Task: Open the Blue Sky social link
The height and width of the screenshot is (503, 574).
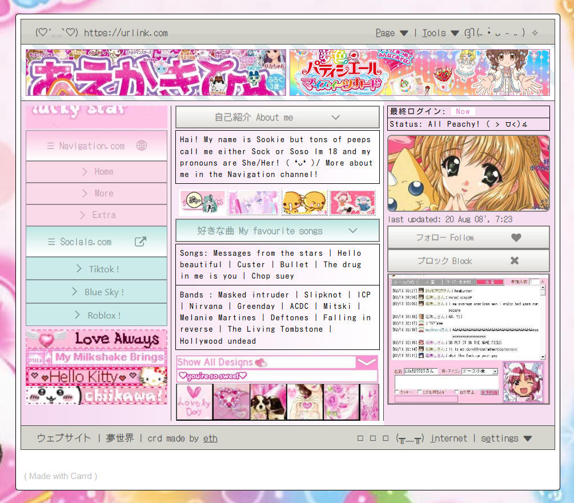Action: [x=97, y=292]
